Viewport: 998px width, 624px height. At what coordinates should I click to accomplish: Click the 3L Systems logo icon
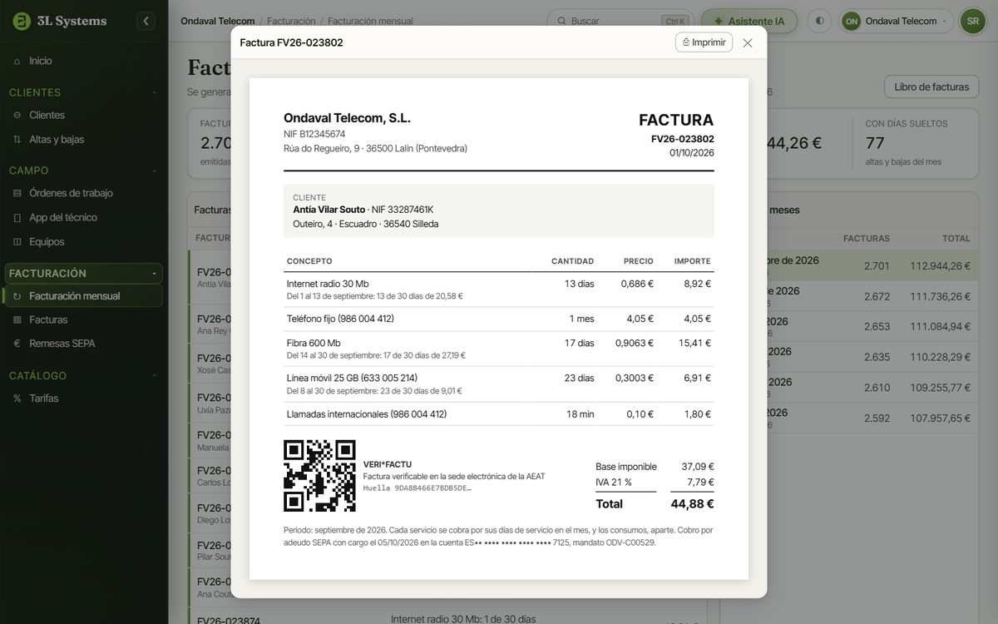(22, 21)
